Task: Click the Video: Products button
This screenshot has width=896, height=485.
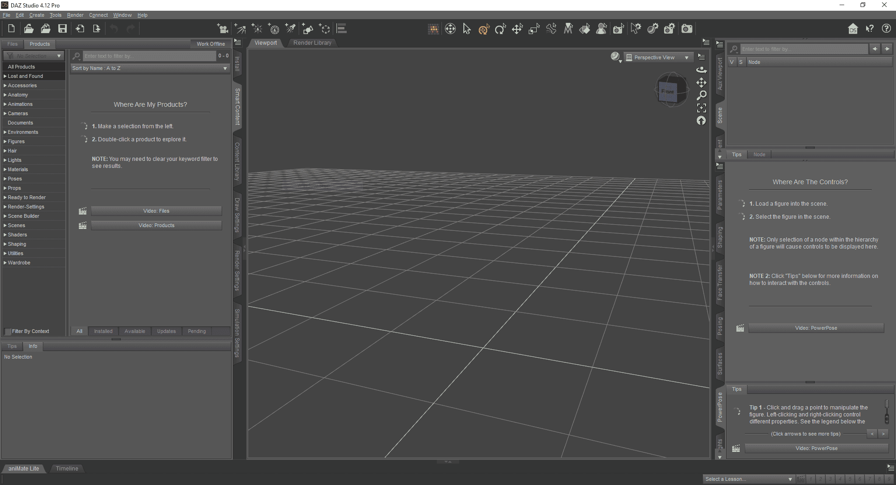Action: point(156,225)
